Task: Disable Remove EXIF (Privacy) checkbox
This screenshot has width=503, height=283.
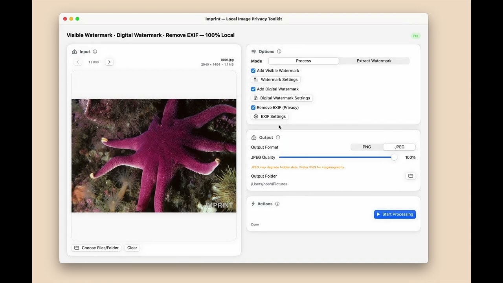Action: coord(253,108)
